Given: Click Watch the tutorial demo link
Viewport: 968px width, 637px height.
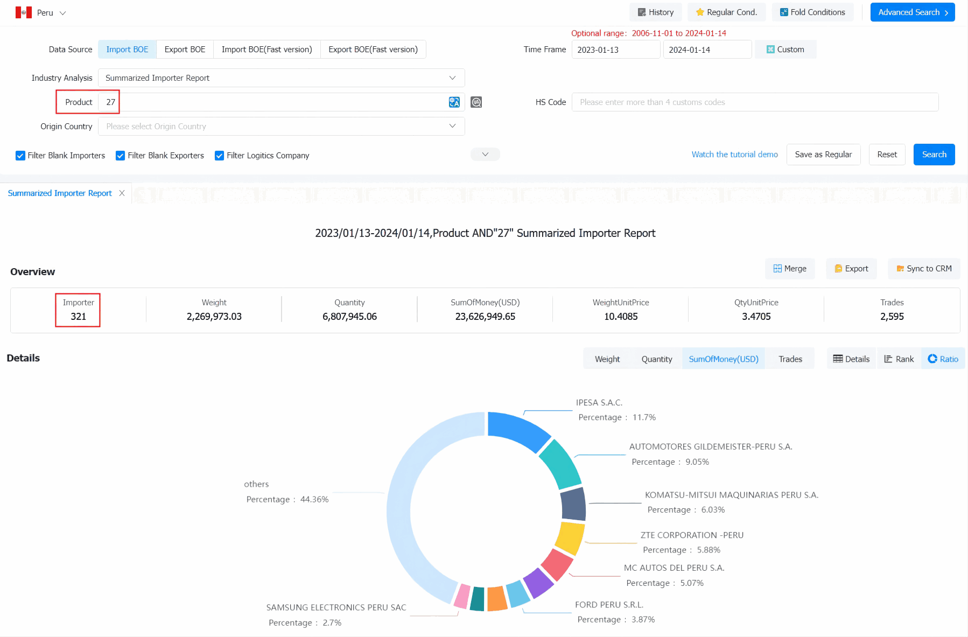Looking at the screenshot, I should click(734, 155).
